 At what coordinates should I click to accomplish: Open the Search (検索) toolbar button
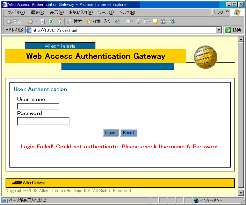(x=74, y=21)
